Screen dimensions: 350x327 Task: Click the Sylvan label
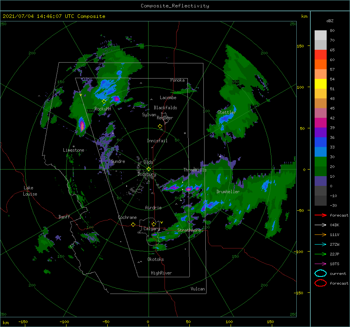tap(149, 115)
